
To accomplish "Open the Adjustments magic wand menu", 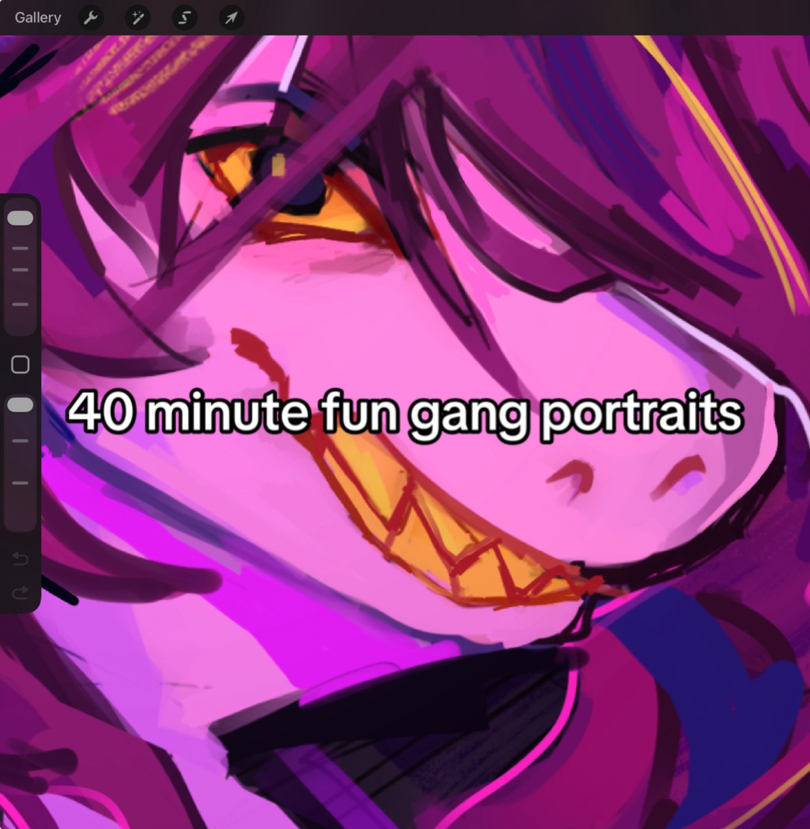I will pos(138,18).
